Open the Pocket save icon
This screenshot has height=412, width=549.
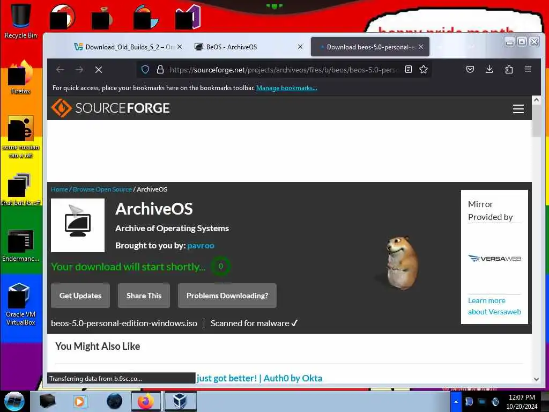click(470, 69)
